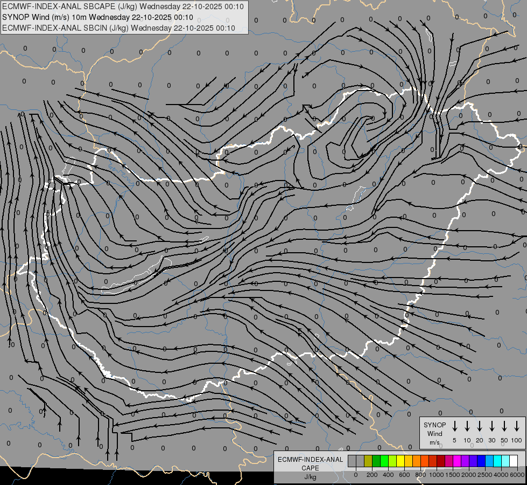527x485 pixels.
Task: Click the white CAPE legend swatch
Action: tap(514, 461)
